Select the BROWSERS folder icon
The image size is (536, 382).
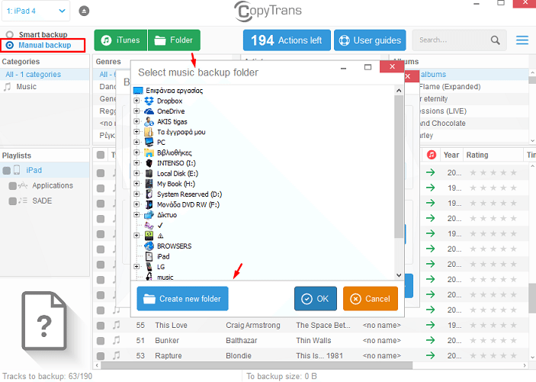tap(149, 246)
